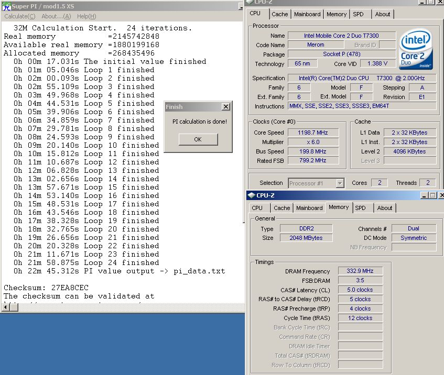
Task: Open About tab in upper CPU-Z window
Action: [x=383, y=14]
